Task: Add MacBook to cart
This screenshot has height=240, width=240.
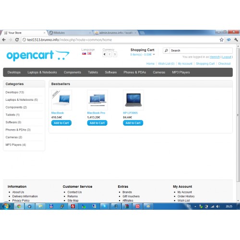Action: (61, 123)
